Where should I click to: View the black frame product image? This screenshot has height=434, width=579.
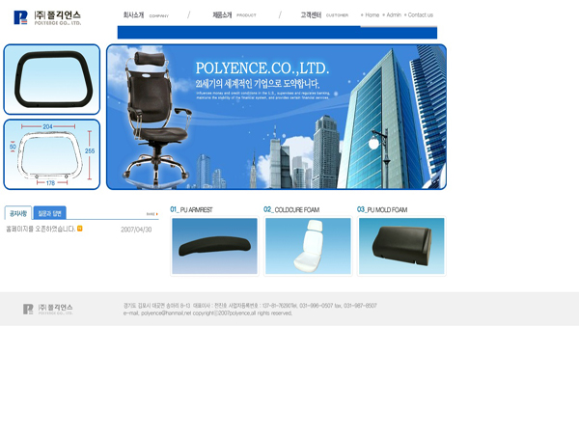(51, 79)
